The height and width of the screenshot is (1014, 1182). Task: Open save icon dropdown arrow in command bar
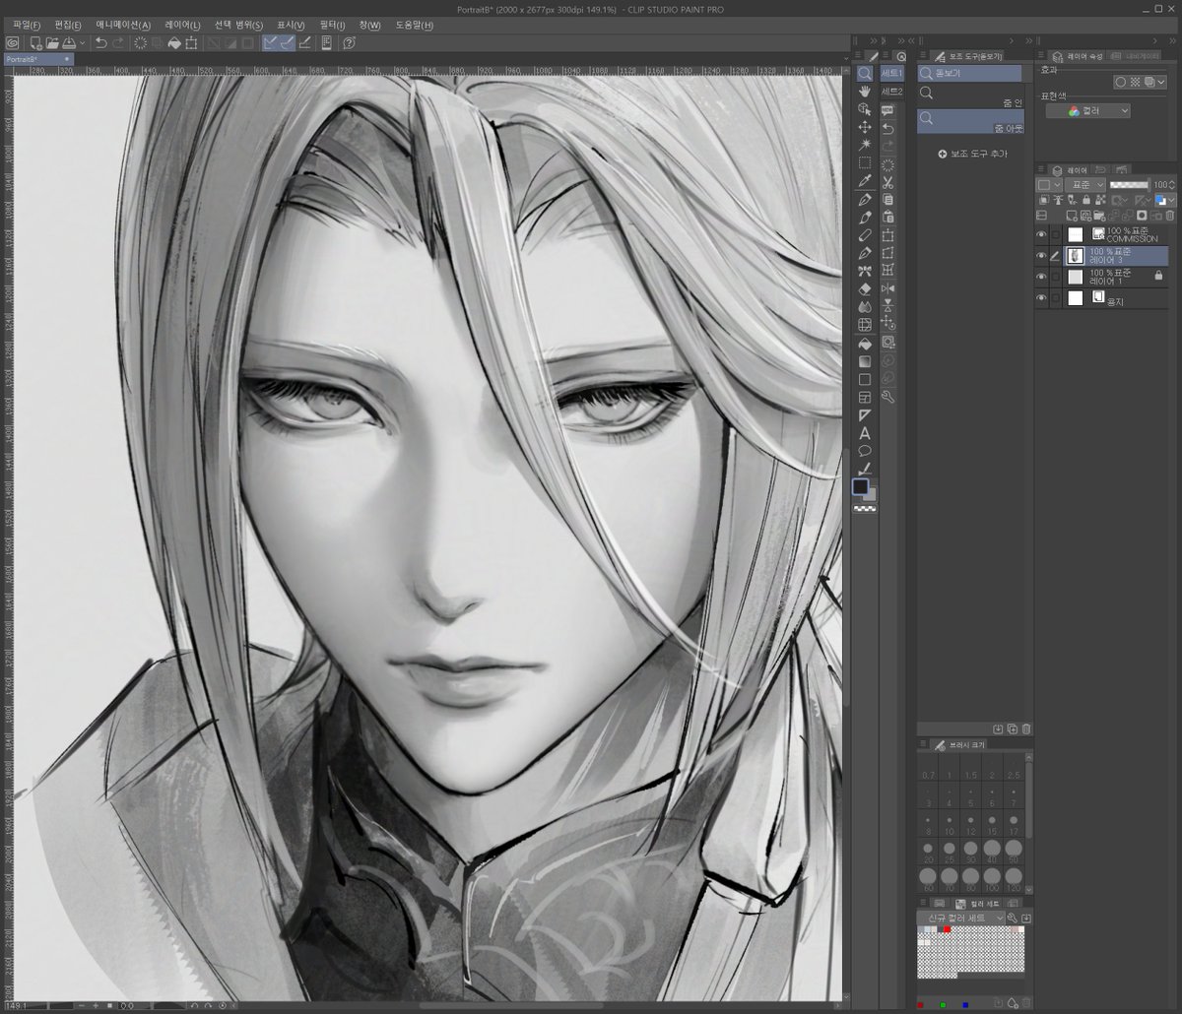pyautogui.click(x=82, y=42)
